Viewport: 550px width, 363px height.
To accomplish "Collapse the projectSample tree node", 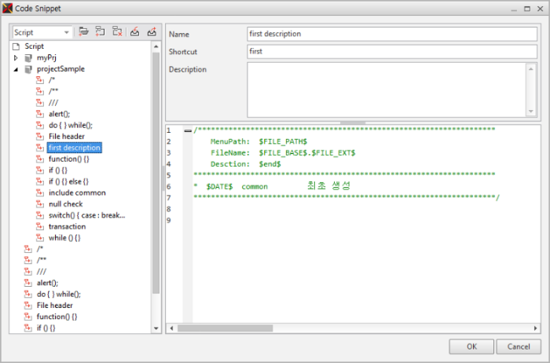I will [16, 69].
